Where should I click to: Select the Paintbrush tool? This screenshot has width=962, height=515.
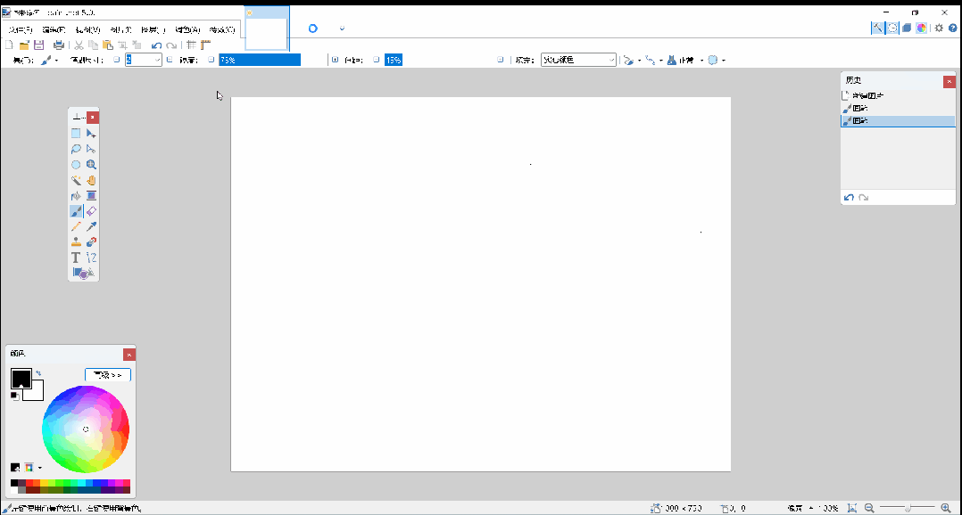tap(76, 211)
